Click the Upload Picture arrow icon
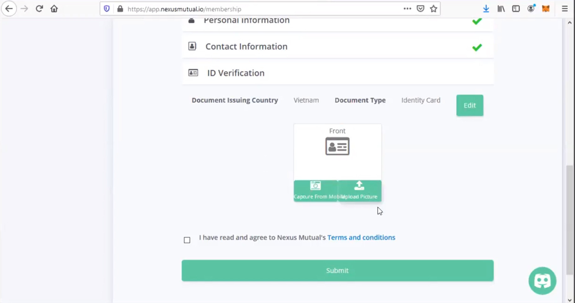 coord(359,186)
